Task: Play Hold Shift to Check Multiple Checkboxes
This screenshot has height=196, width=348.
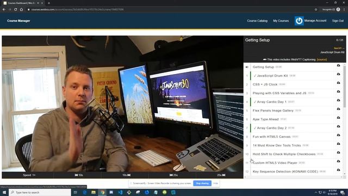Action: [x=284, y=154]
